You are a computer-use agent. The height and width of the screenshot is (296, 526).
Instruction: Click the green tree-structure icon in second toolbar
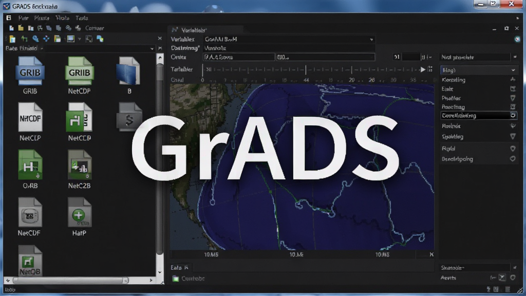(24, 39)
